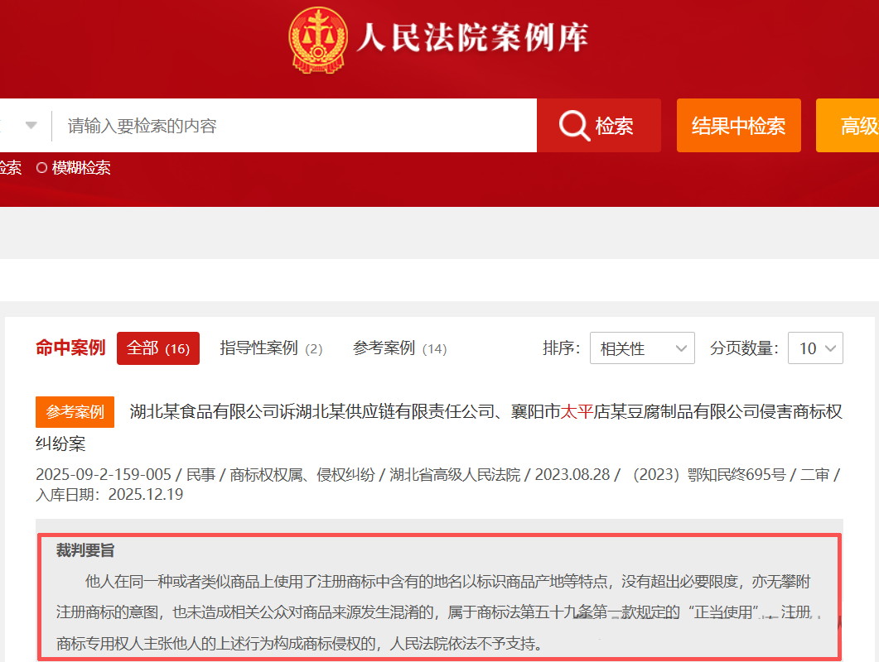This screenshot has height=662, width=879.
Task: Click the 结果中检索 button
Action: pyautogui.click(x=738, y=126)
